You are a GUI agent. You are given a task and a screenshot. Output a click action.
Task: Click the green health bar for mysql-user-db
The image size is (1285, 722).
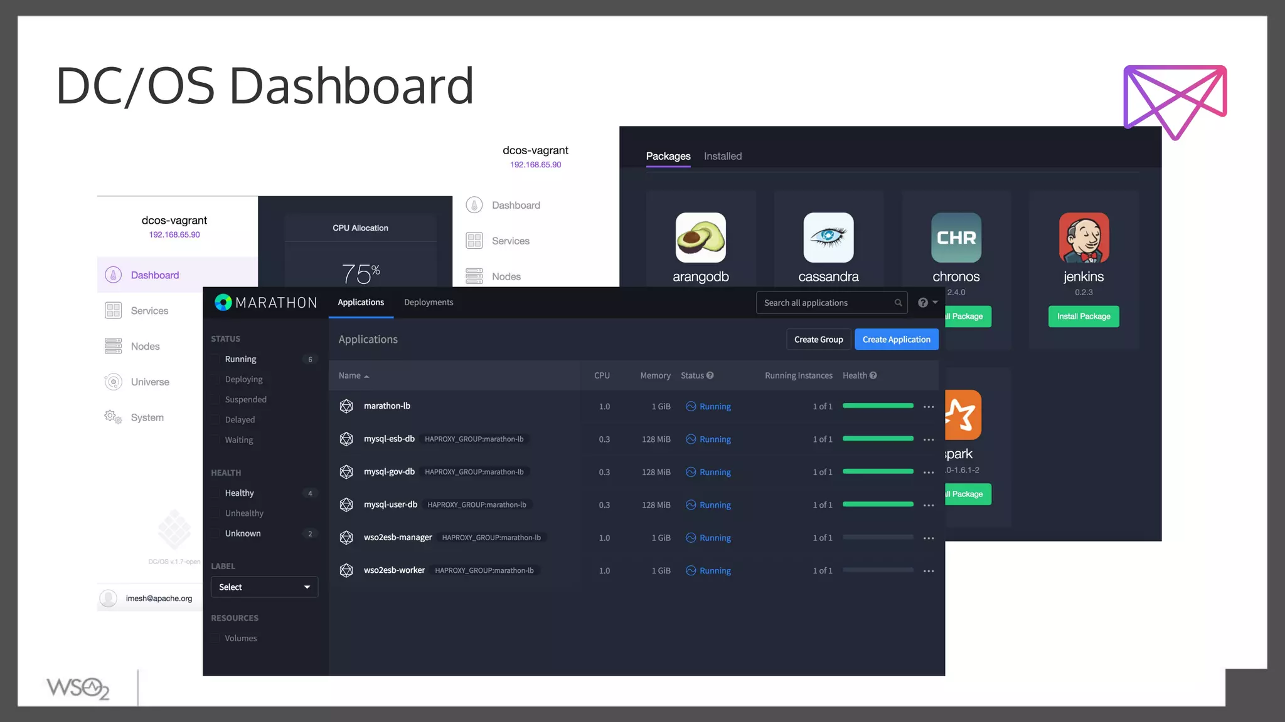click(x=878, y=504)
